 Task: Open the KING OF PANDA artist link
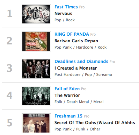tap(72, 34)
